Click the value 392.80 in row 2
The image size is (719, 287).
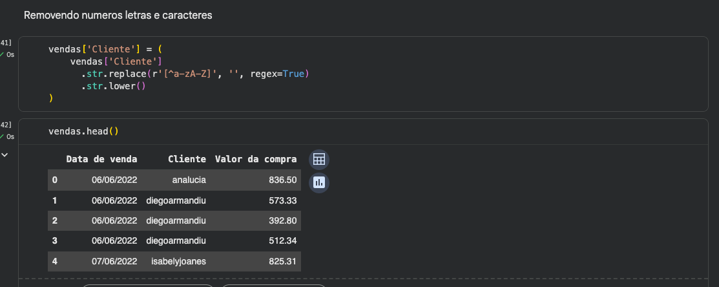(282, 220)
